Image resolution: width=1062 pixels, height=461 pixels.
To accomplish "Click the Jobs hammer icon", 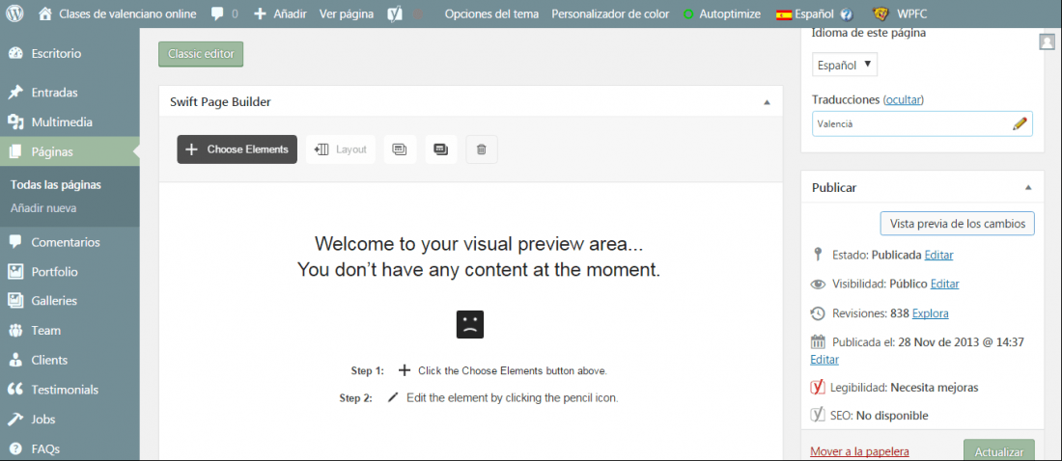I will [x=15, y=419].
